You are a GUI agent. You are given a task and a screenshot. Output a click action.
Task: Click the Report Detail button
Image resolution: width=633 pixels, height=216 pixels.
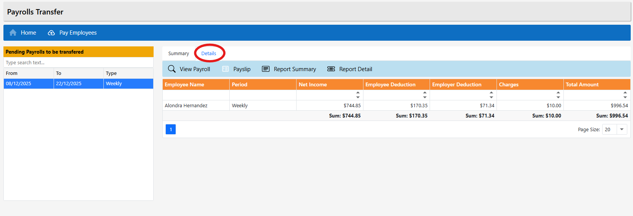click(x=350, y=69)
